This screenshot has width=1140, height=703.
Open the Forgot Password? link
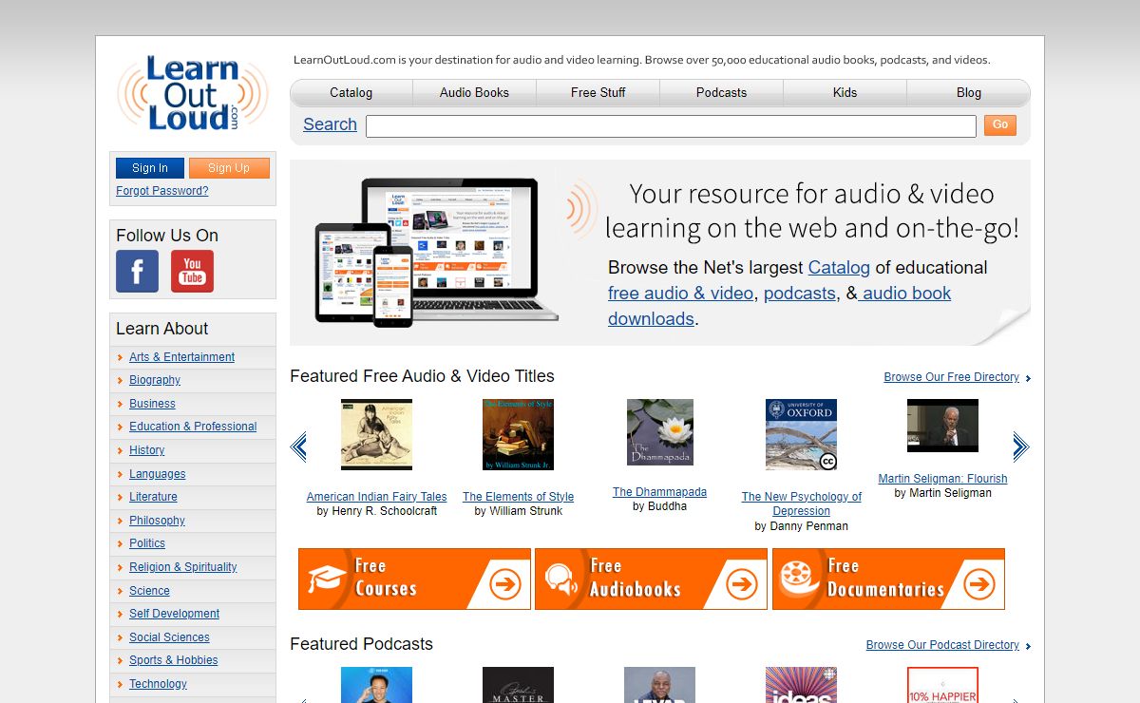point(161,191)
